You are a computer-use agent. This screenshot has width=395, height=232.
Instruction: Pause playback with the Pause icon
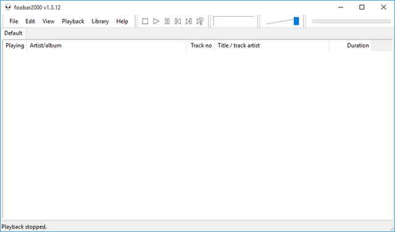[x=167, y=22]
